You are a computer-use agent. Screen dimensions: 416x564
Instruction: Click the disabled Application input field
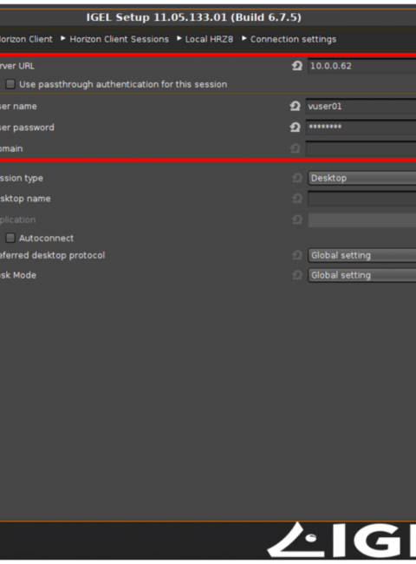pos(361,220)
